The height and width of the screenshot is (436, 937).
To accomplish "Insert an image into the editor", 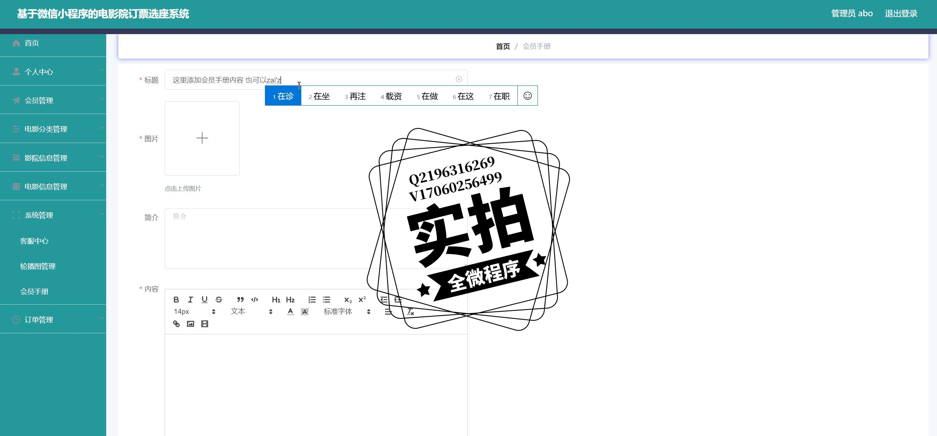I will pyautogui.click(x=190, y=323).
